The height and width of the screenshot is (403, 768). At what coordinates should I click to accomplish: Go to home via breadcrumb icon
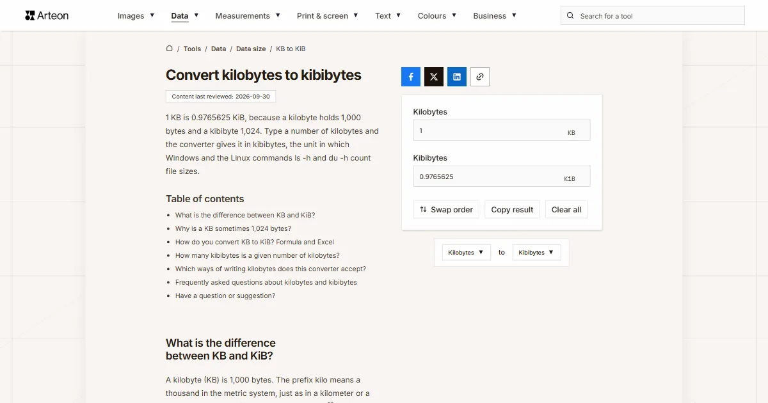[x=170, y=48]
